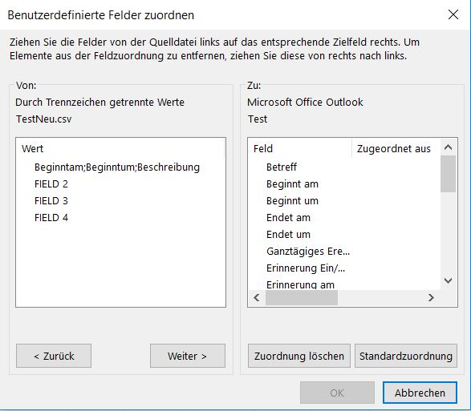The width and height of the screenshot is (471, 411).
Task: Click the field list scroll down arrow
Action: click(x=449, y=280)
